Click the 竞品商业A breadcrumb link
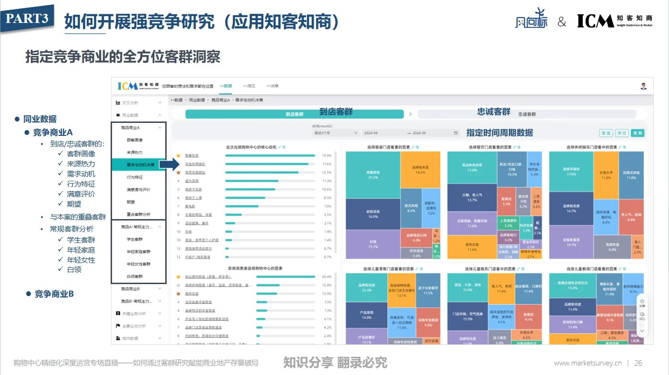The width and height of the screenshot is (669, 375). [x=221, y=100]
